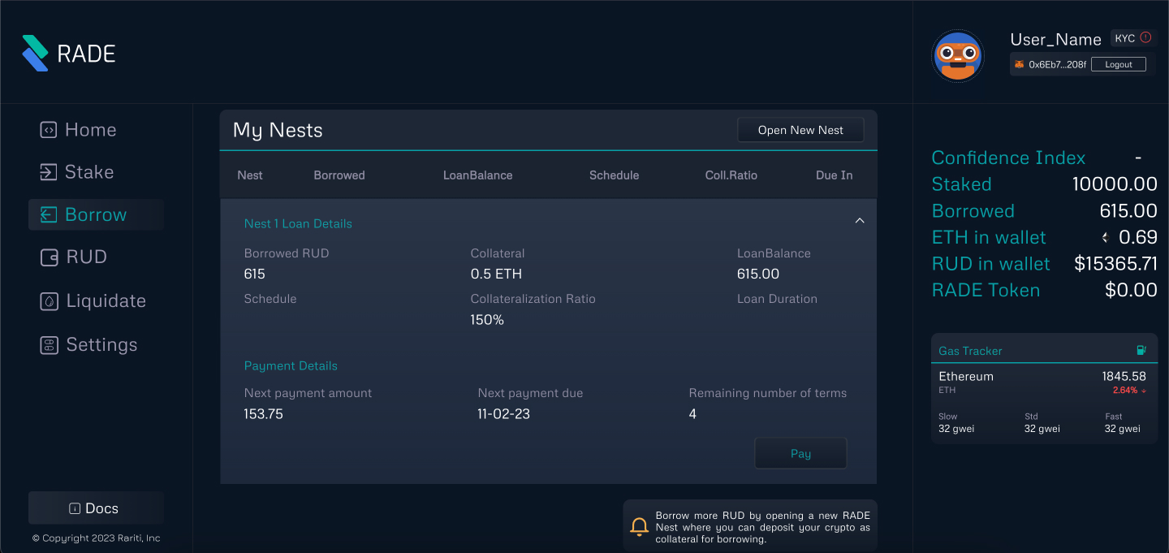Click the notification bell icon

(640, 527)
